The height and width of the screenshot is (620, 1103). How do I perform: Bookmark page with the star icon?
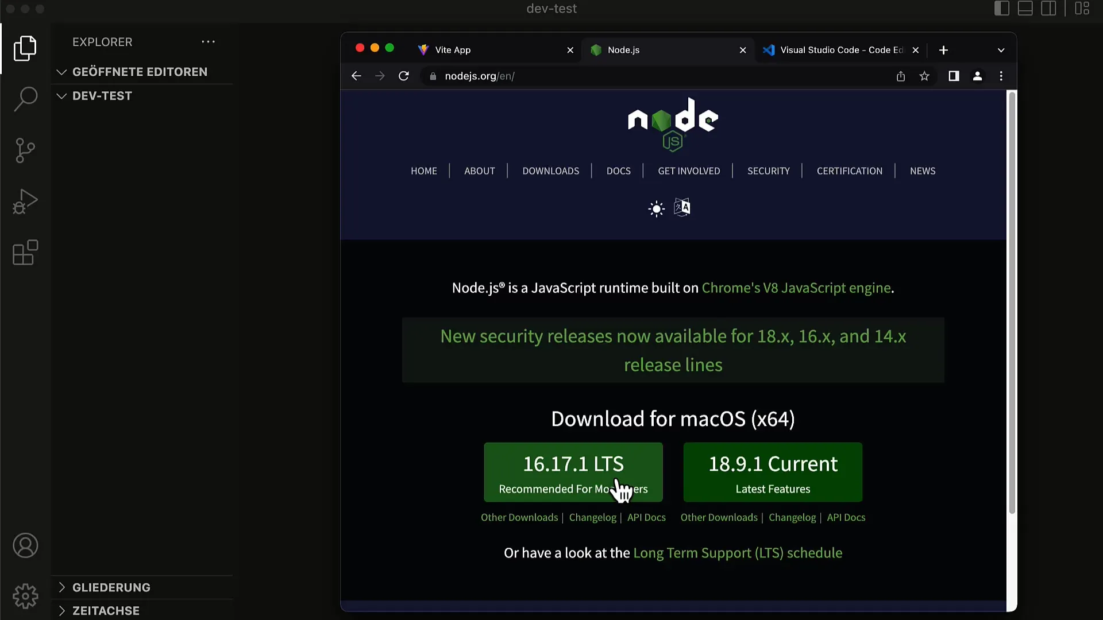click(924, 76)
